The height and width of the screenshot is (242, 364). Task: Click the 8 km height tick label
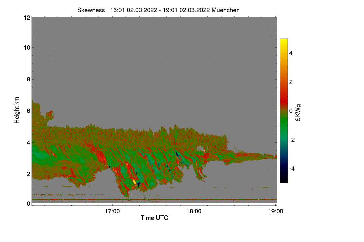(28, 79)
